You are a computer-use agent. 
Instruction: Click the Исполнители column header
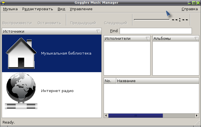coord(127,39)
